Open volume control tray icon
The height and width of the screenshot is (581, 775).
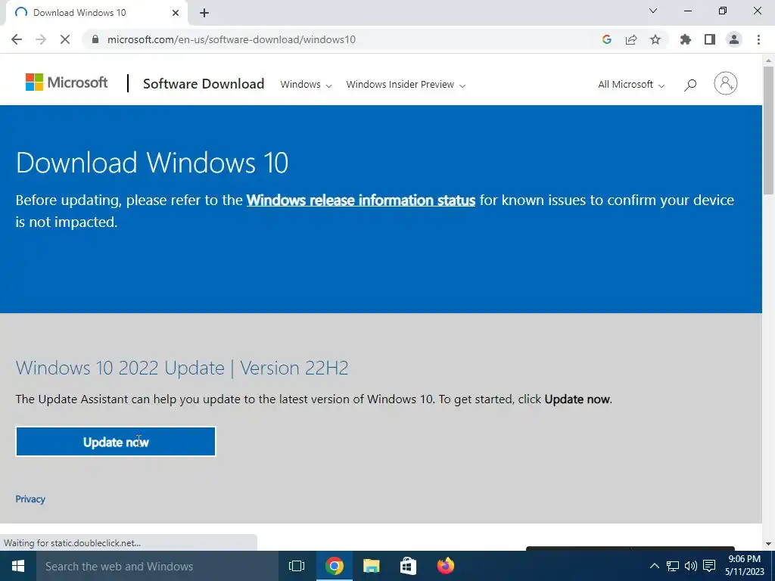(690, 566)
